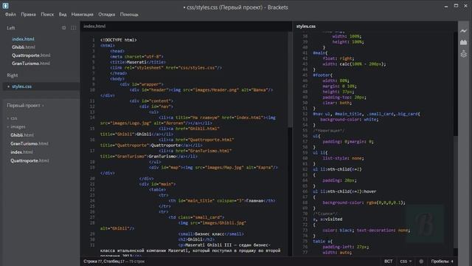
Task: Select GranTurismo.html in Left working files
Action: pos(31,64)
